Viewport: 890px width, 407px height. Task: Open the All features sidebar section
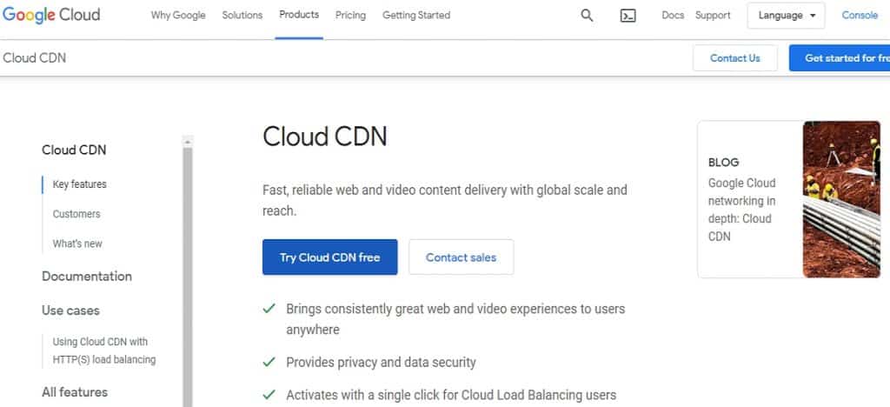pyautogui.click(x=75, y=392)
